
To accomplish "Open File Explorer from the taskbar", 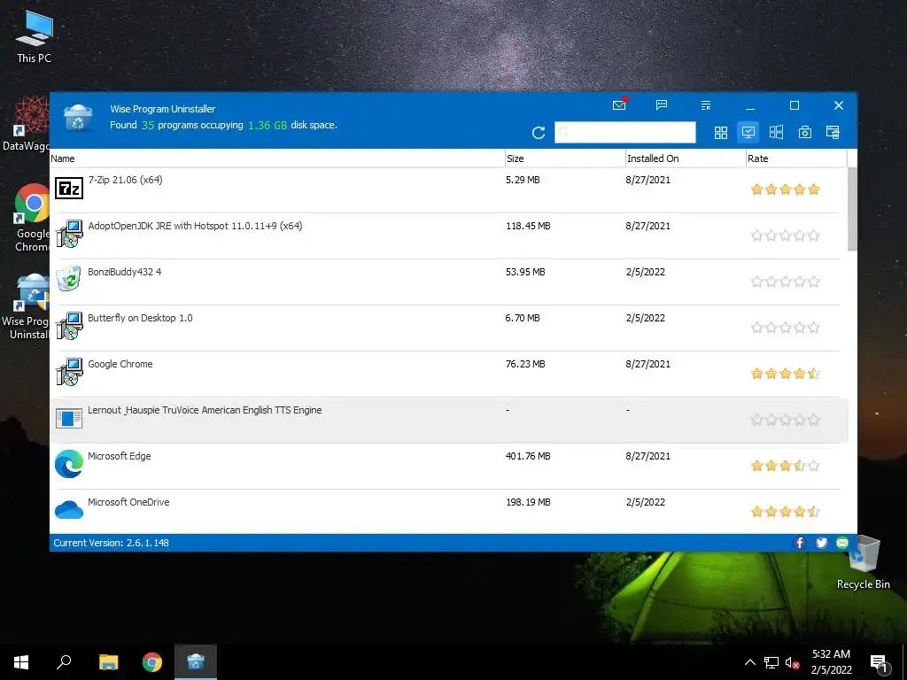I will (x=108, y=662).
